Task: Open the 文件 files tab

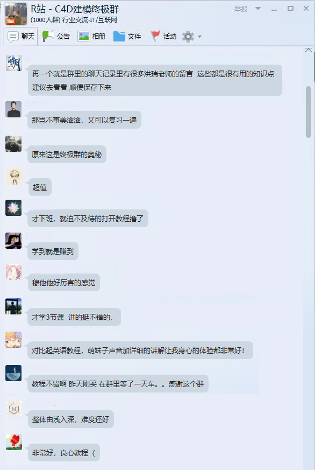Action: point(127,36)
